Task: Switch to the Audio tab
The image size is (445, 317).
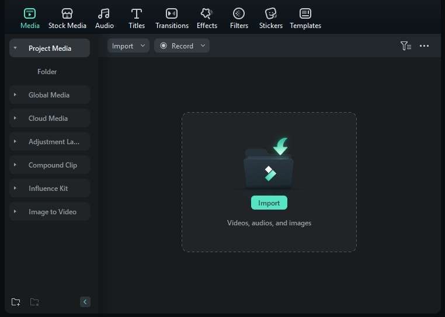Action: 105,19
